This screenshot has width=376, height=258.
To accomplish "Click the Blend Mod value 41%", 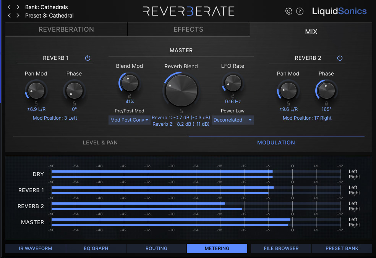I will (130, 102).
